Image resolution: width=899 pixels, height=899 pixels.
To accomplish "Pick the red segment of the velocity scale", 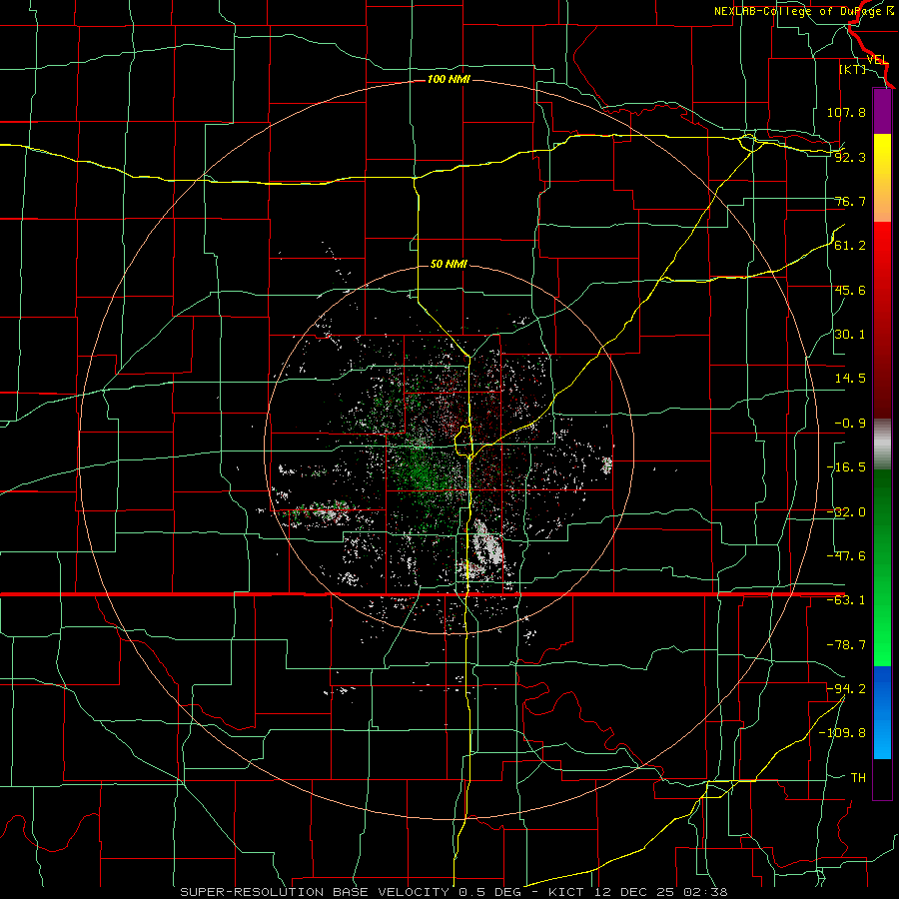I will (882, 320).
